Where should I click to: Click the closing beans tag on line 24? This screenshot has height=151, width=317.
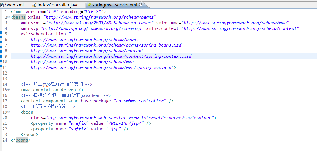[x=21, y=140]
